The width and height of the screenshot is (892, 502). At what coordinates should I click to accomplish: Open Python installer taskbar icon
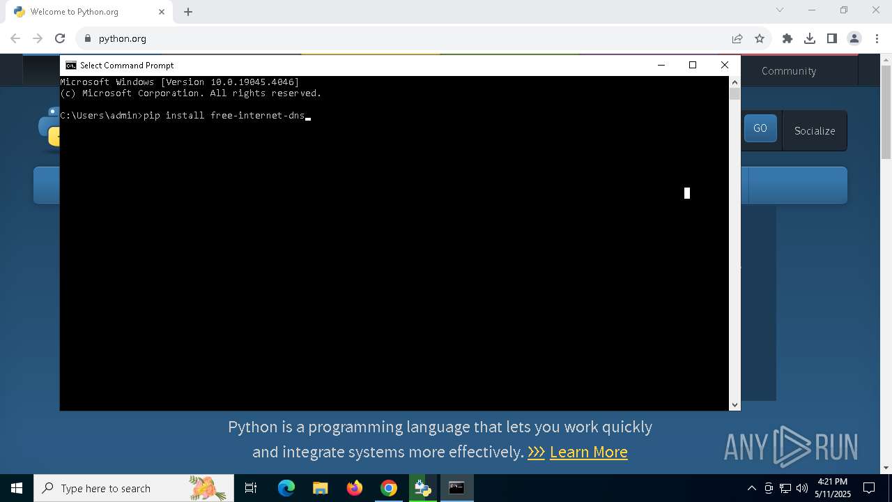[423, 488]
